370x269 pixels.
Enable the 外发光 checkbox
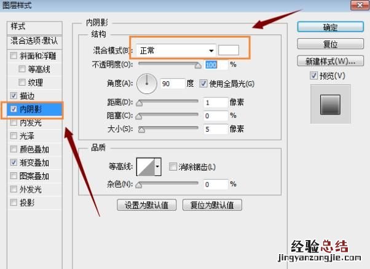point(14,189)
